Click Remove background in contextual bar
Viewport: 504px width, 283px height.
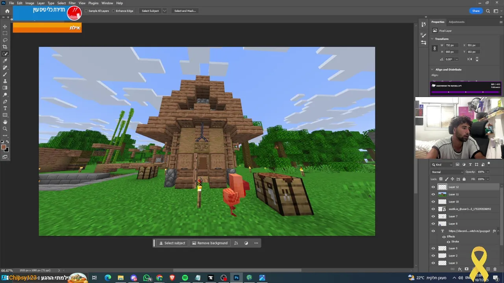tap(210, 243)
